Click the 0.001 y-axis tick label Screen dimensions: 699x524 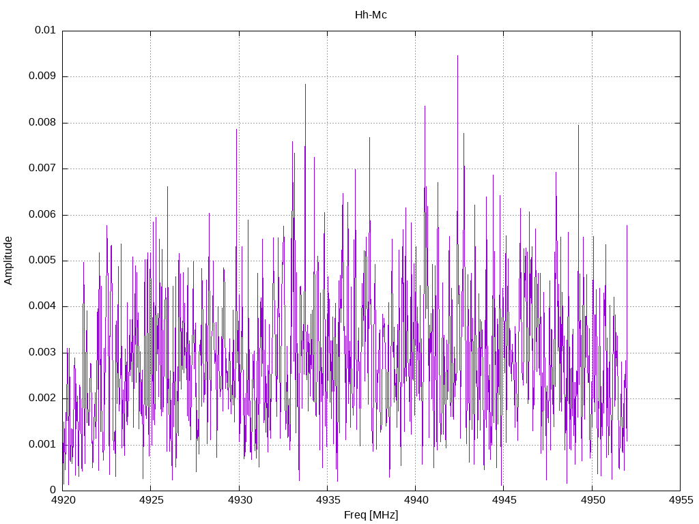click(x=42, y=444)
